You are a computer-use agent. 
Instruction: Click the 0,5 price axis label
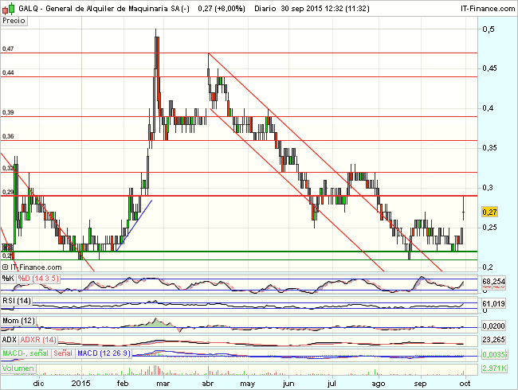point(488,29)
